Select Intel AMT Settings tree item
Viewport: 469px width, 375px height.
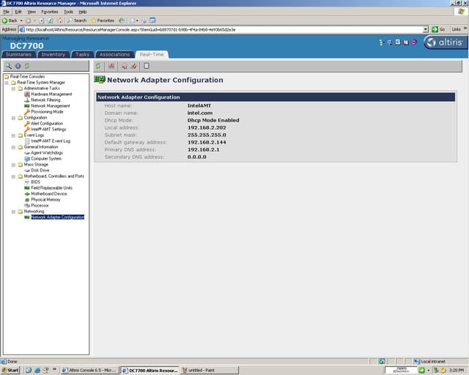pyautogui.click(x=48, y=129)
